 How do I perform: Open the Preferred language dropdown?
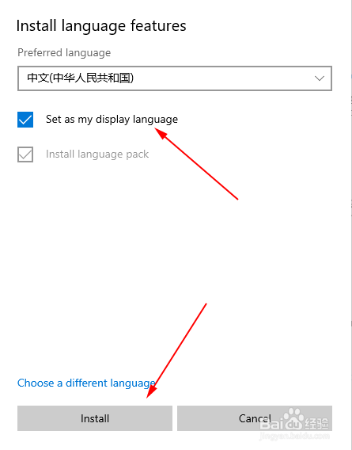tap(175, 78)
